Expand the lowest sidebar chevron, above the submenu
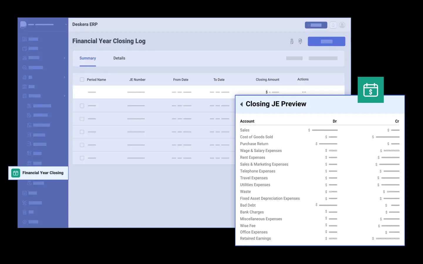 pos(64,96)
